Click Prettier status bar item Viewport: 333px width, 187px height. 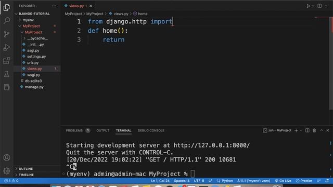coord(304,181)
